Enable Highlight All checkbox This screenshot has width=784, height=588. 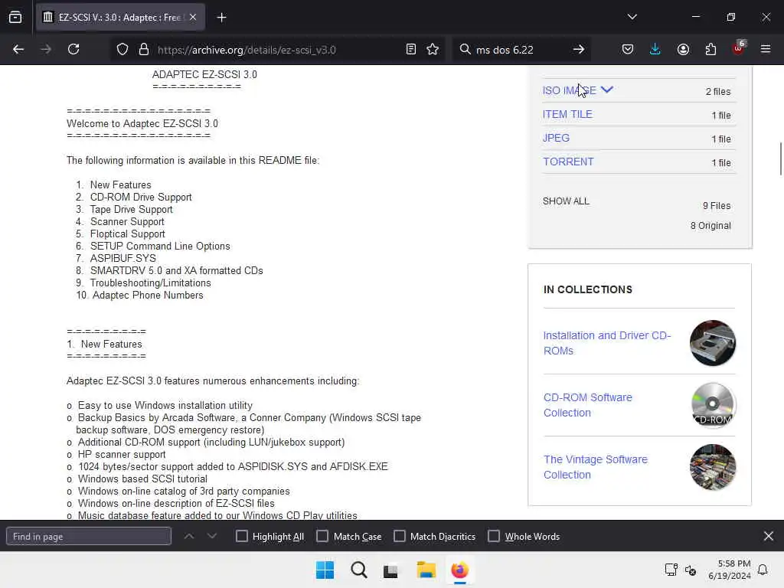click(241, 536)
